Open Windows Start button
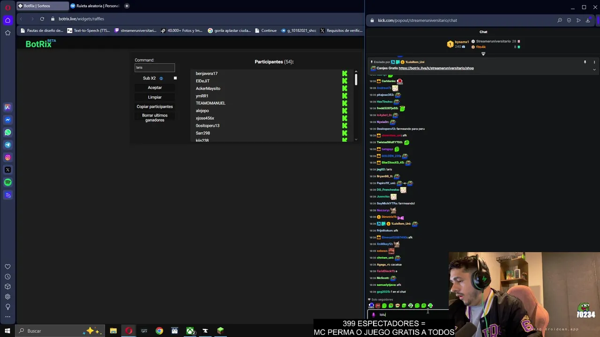Viewport: 600px width, 337px height. (x=7, y=331)
